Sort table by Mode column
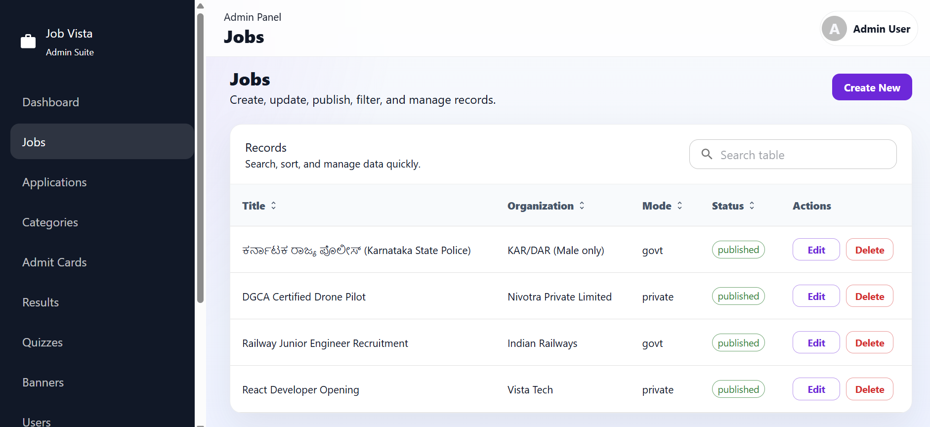The width and height of the screenshot is (930, 427). [662, 206]
